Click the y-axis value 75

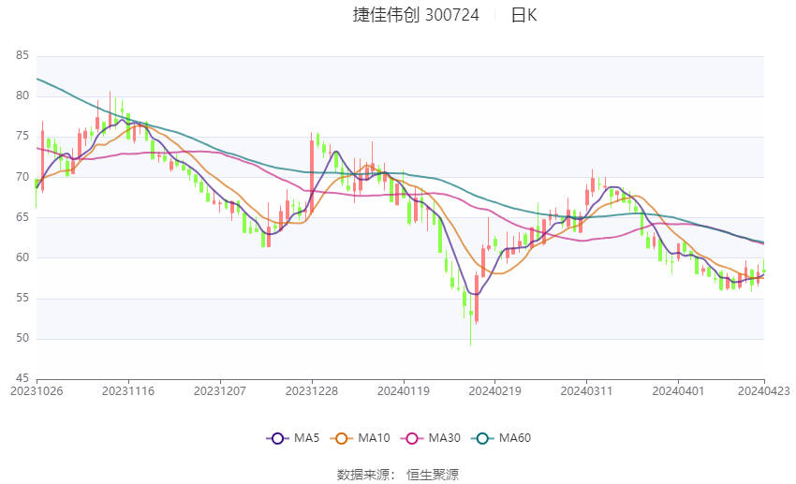click(22, 136)
